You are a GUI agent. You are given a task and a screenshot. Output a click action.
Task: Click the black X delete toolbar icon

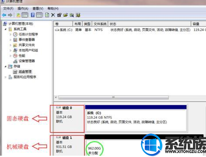pos(53,15)
